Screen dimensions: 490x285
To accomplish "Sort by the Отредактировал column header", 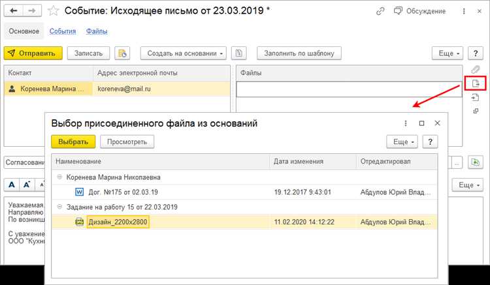I will [x=397, y=162].
